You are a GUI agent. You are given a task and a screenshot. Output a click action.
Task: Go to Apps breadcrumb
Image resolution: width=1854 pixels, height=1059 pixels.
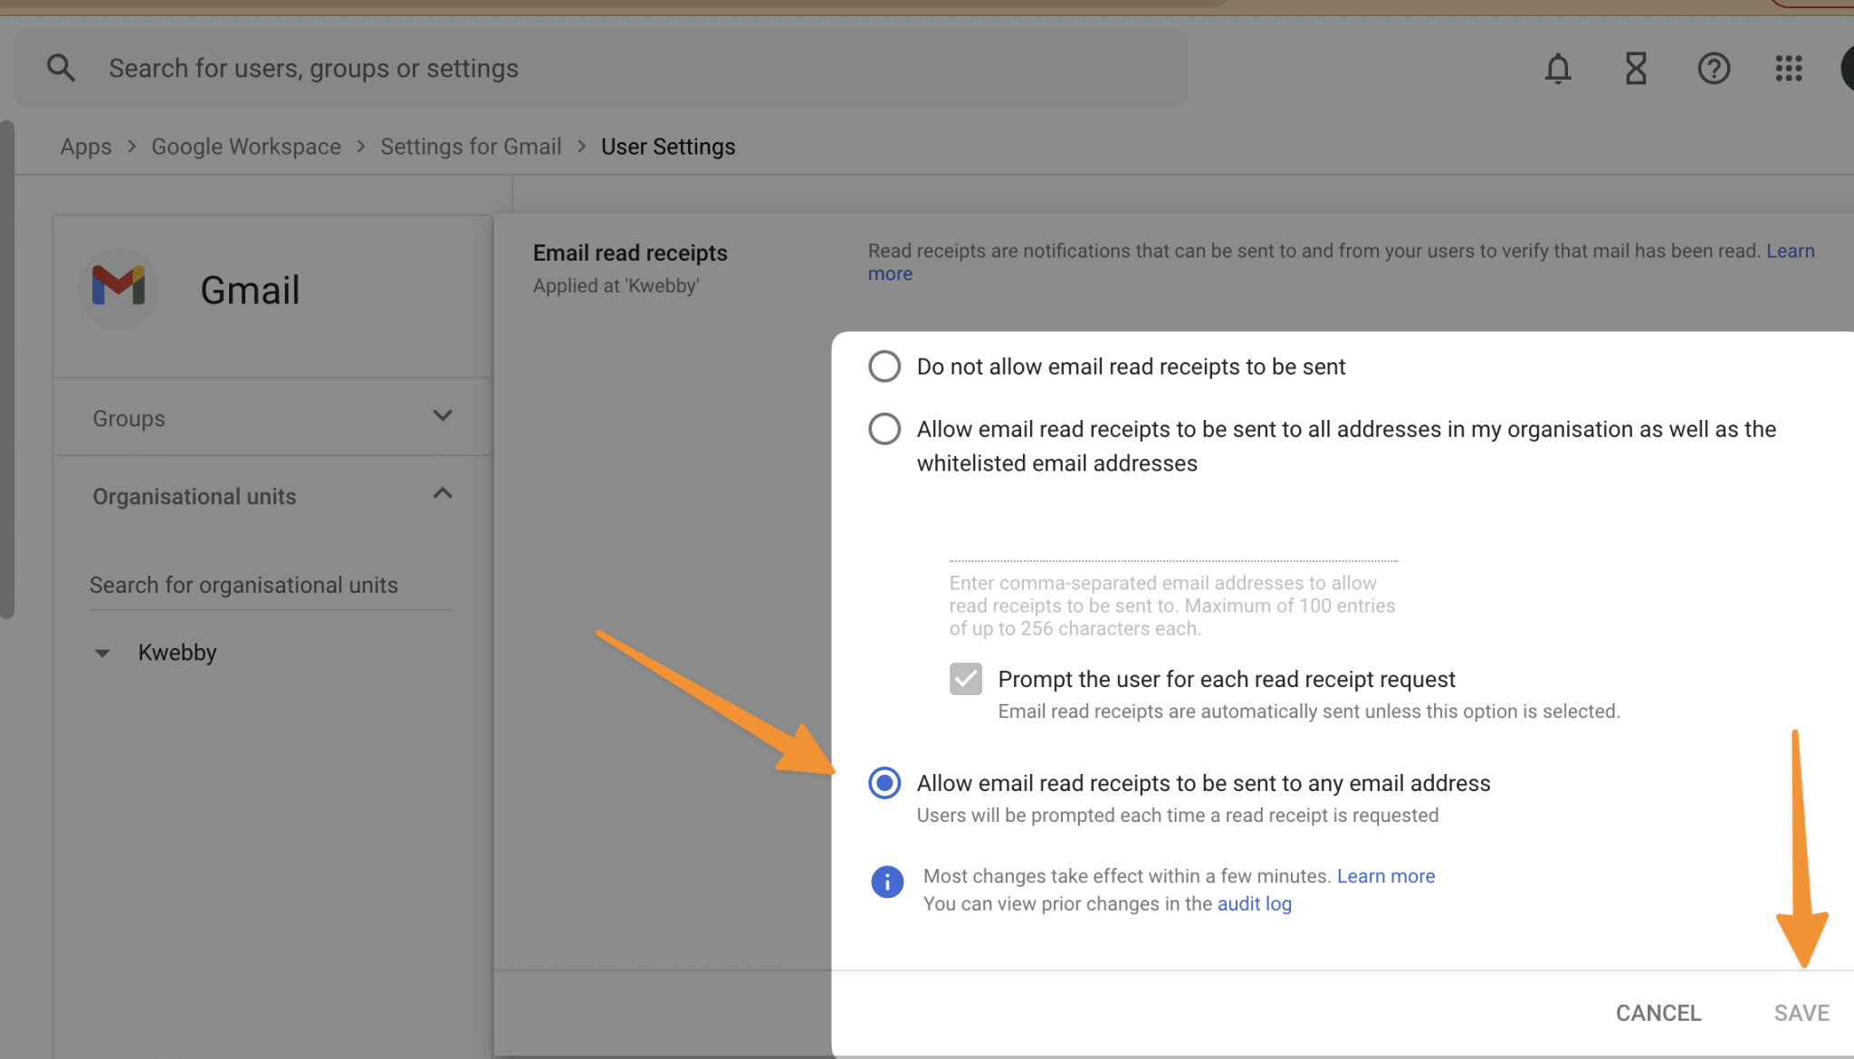[x=86, y=147]
